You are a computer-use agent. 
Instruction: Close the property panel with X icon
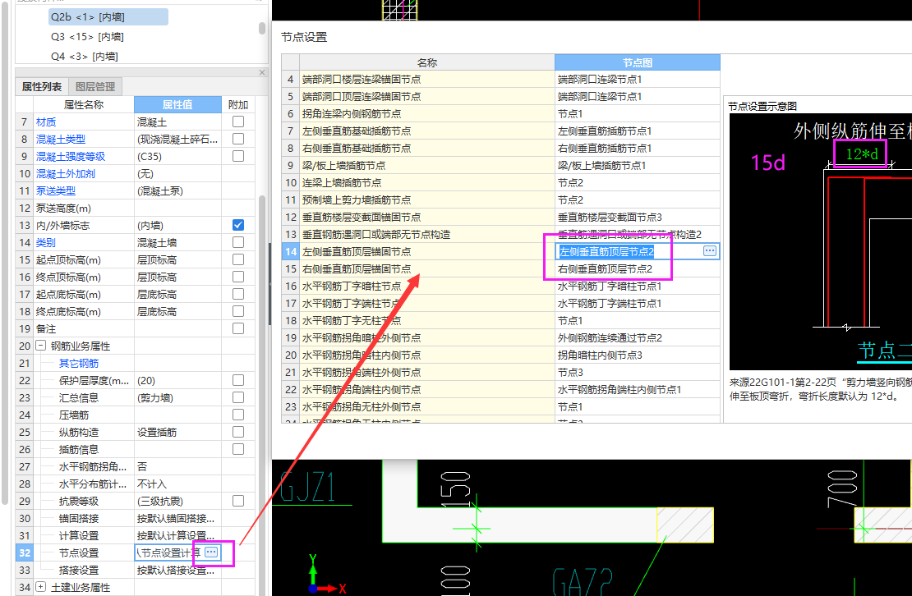(x=262, y=72)
